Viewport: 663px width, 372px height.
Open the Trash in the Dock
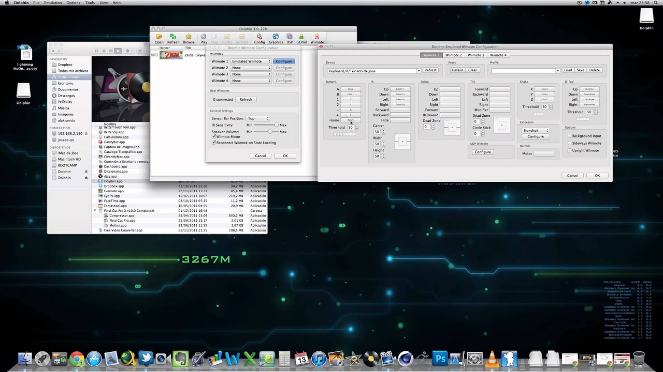tap(639, 359)
